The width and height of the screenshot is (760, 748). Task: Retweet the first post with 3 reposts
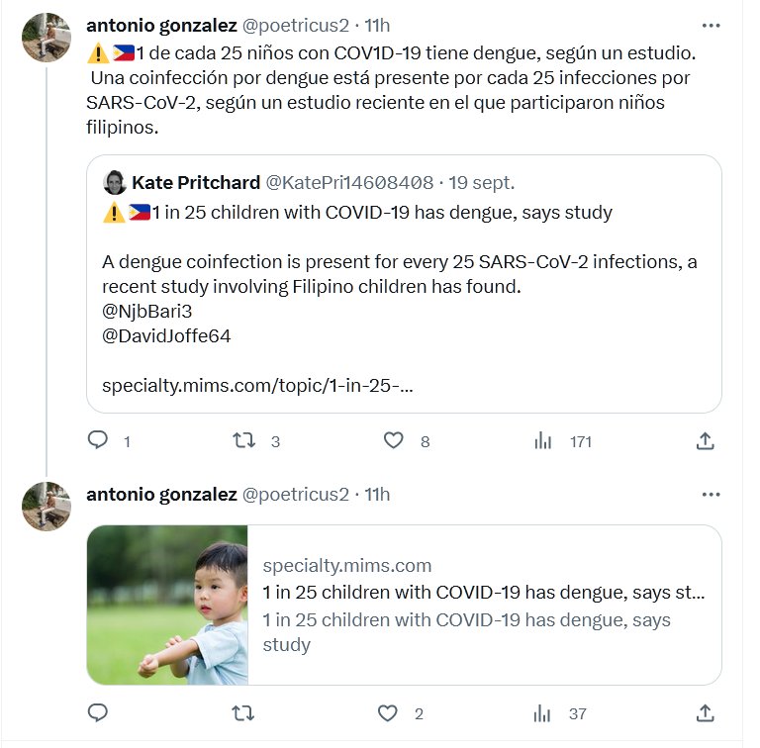point(243,440)
